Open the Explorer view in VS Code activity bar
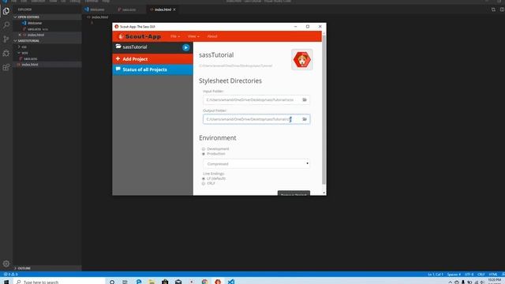 pyautogui.click(x=6, y=11)
